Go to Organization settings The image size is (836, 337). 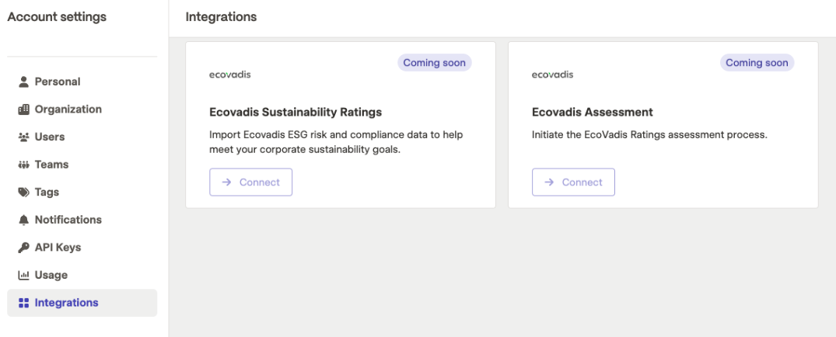coord(82,109)
